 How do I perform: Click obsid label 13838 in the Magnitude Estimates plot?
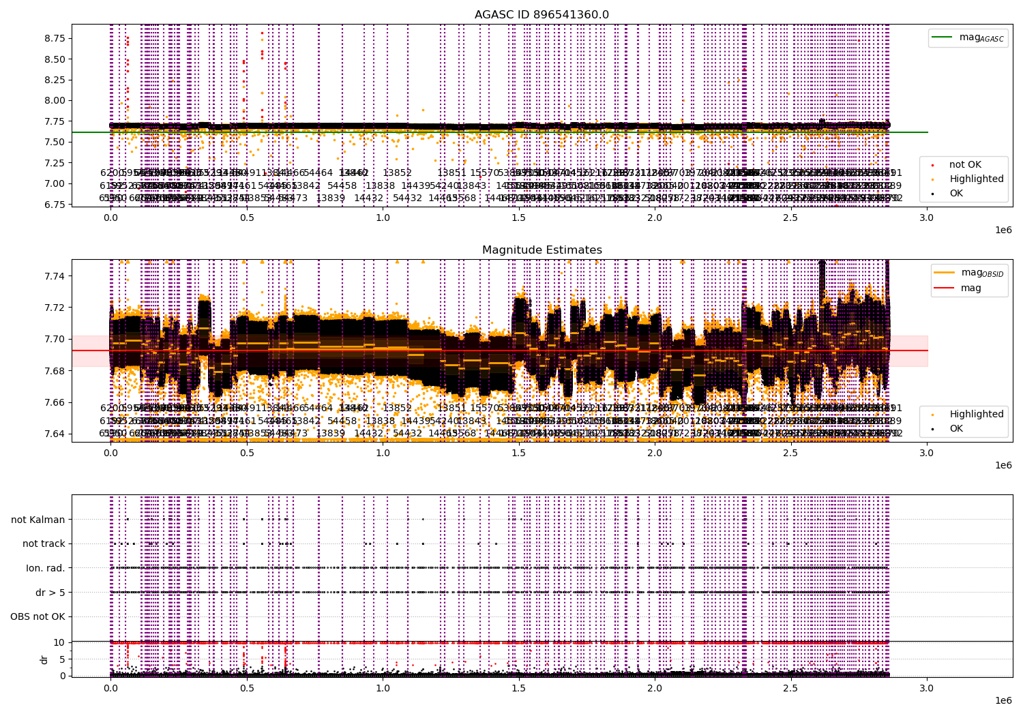[381, 421]
